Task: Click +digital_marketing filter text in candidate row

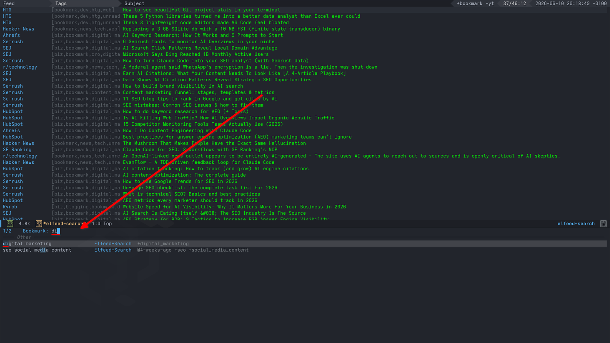Action: [163, 244]
